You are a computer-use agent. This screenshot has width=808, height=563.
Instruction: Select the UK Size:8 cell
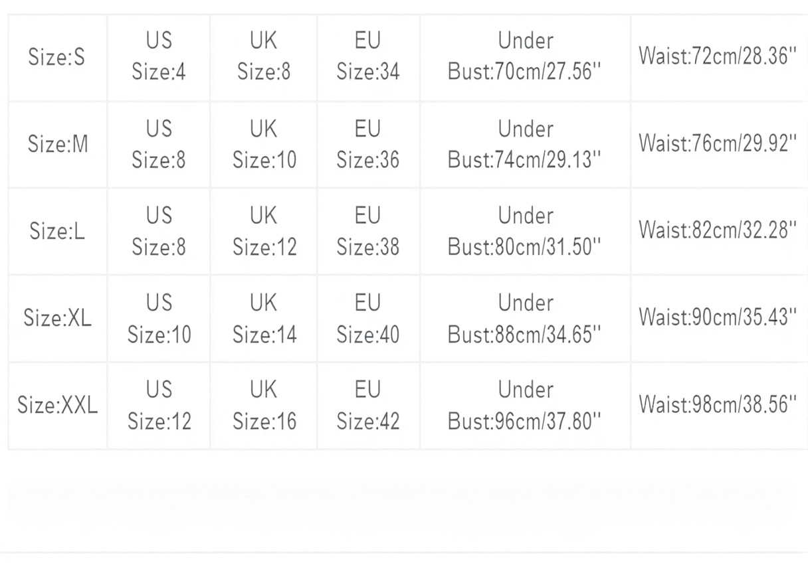[x=264, y=58]
